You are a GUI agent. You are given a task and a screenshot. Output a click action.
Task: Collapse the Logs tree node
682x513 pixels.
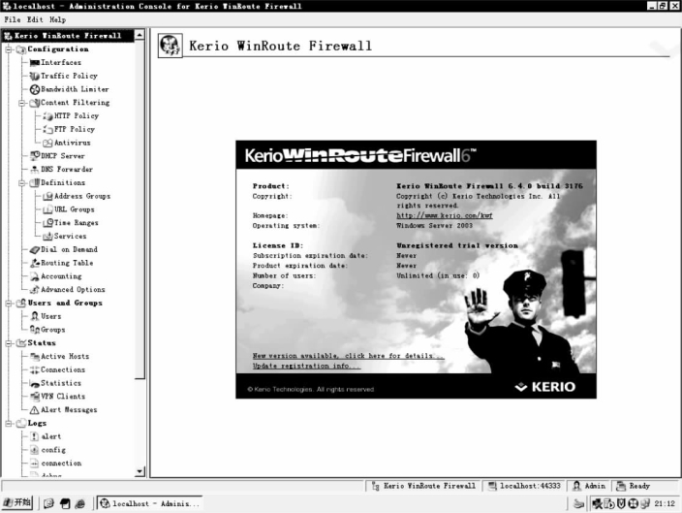(x=9, y=424)
